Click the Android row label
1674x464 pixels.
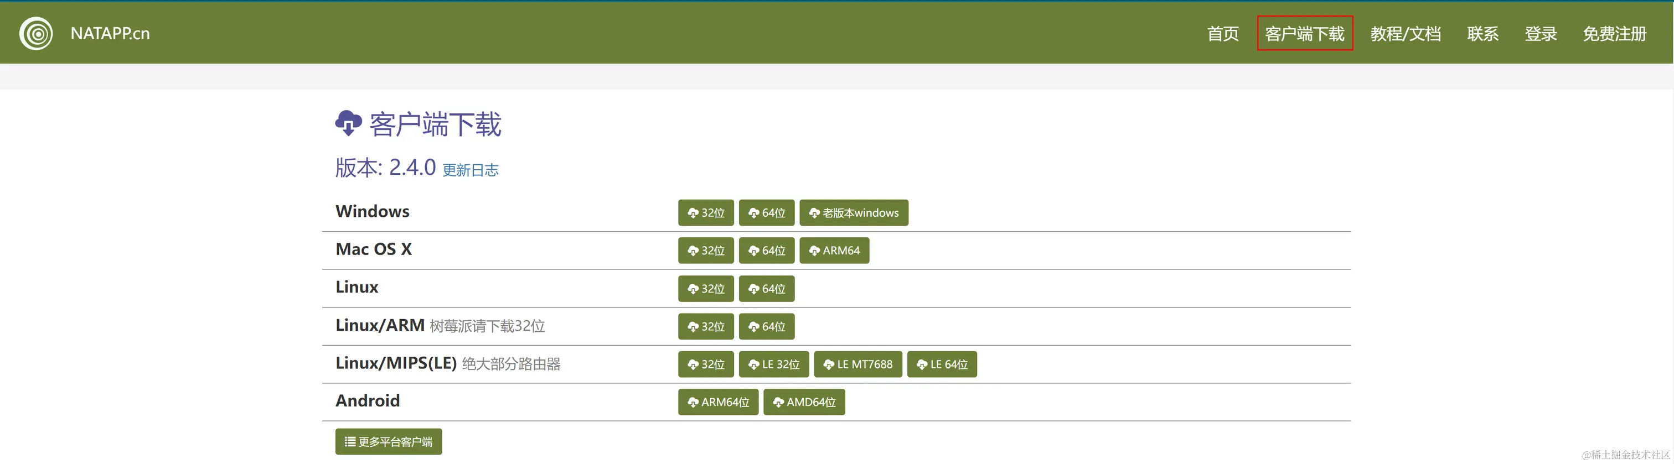coord(368,400)
